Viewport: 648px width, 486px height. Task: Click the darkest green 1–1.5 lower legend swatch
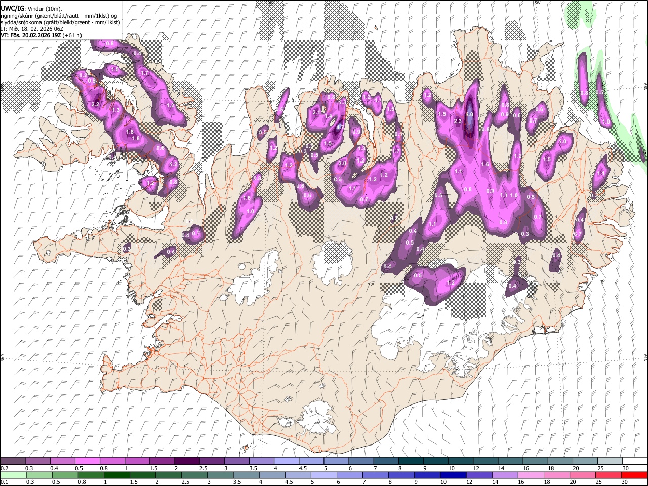click(116, 475)
